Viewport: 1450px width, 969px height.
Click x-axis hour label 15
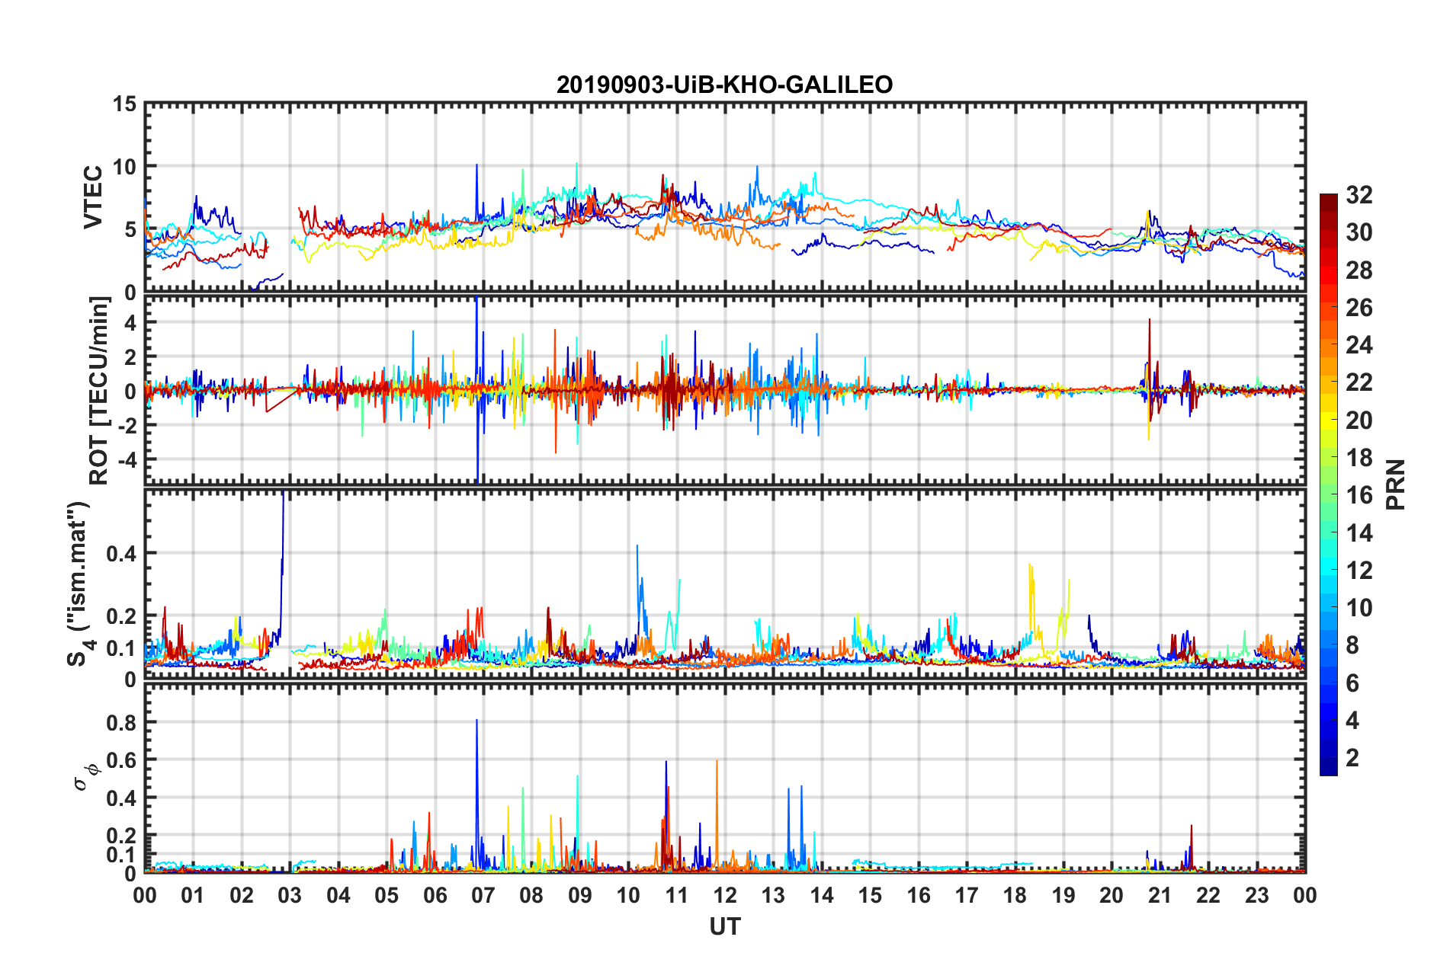pos(870,895)
